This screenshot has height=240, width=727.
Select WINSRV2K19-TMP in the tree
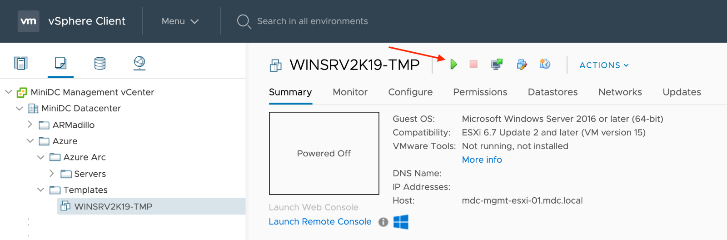click(113, 206)
